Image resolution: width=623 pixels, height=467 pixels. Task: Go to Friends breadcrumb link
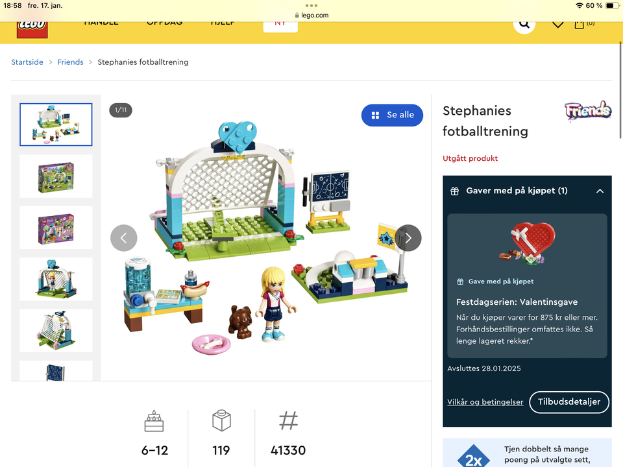pyautogui.click(x=70, y=62)
